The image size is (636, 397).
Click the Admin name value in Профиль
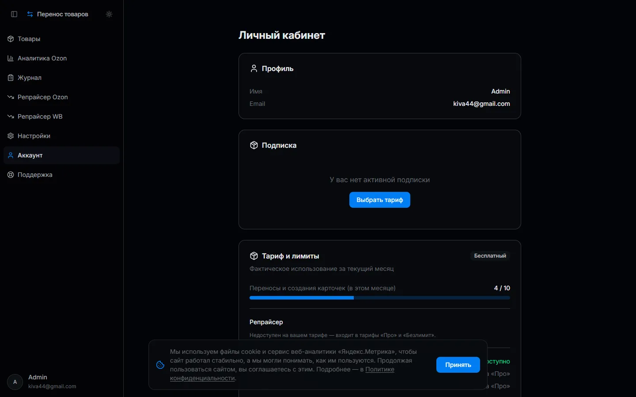[x=500, y=91]
